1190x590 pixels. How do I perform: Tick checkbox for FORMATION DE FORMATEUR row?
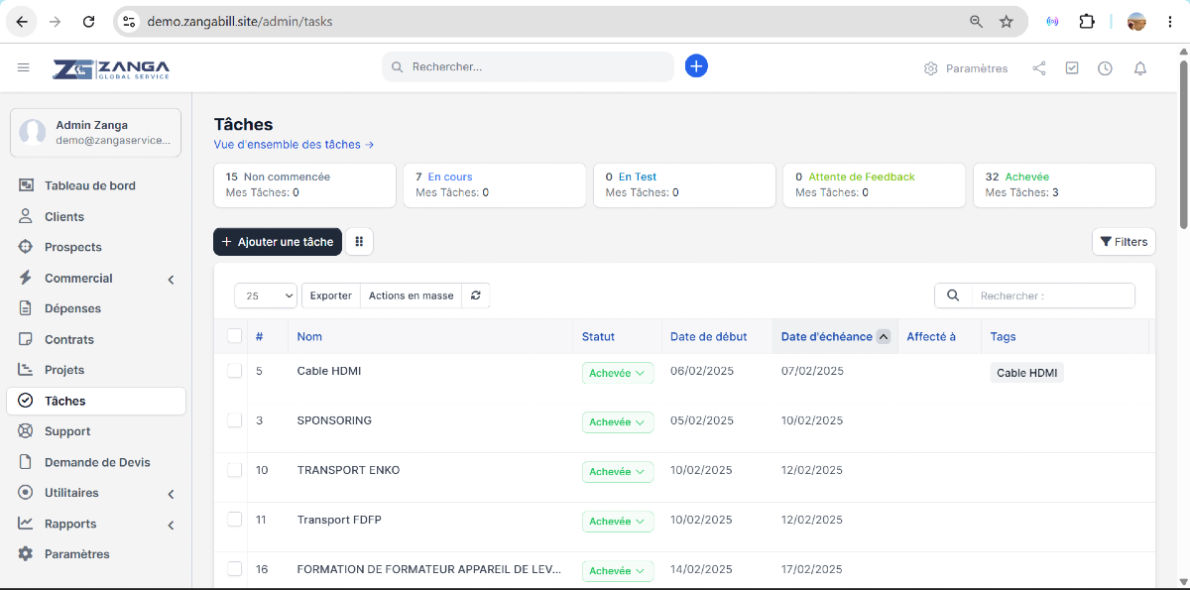click(x=235, y=569)
